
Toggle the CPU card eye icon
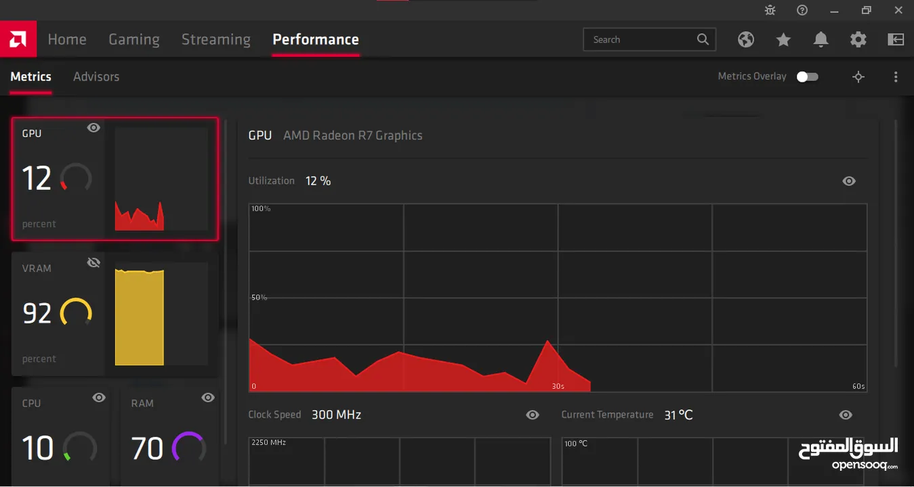tap(99, 398)
